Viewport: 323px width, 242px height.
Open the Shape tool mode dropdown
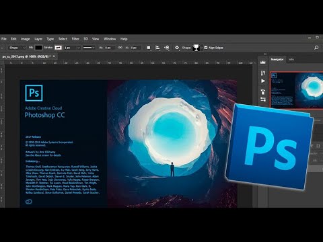pyautogui.click(x=17, y=48)
